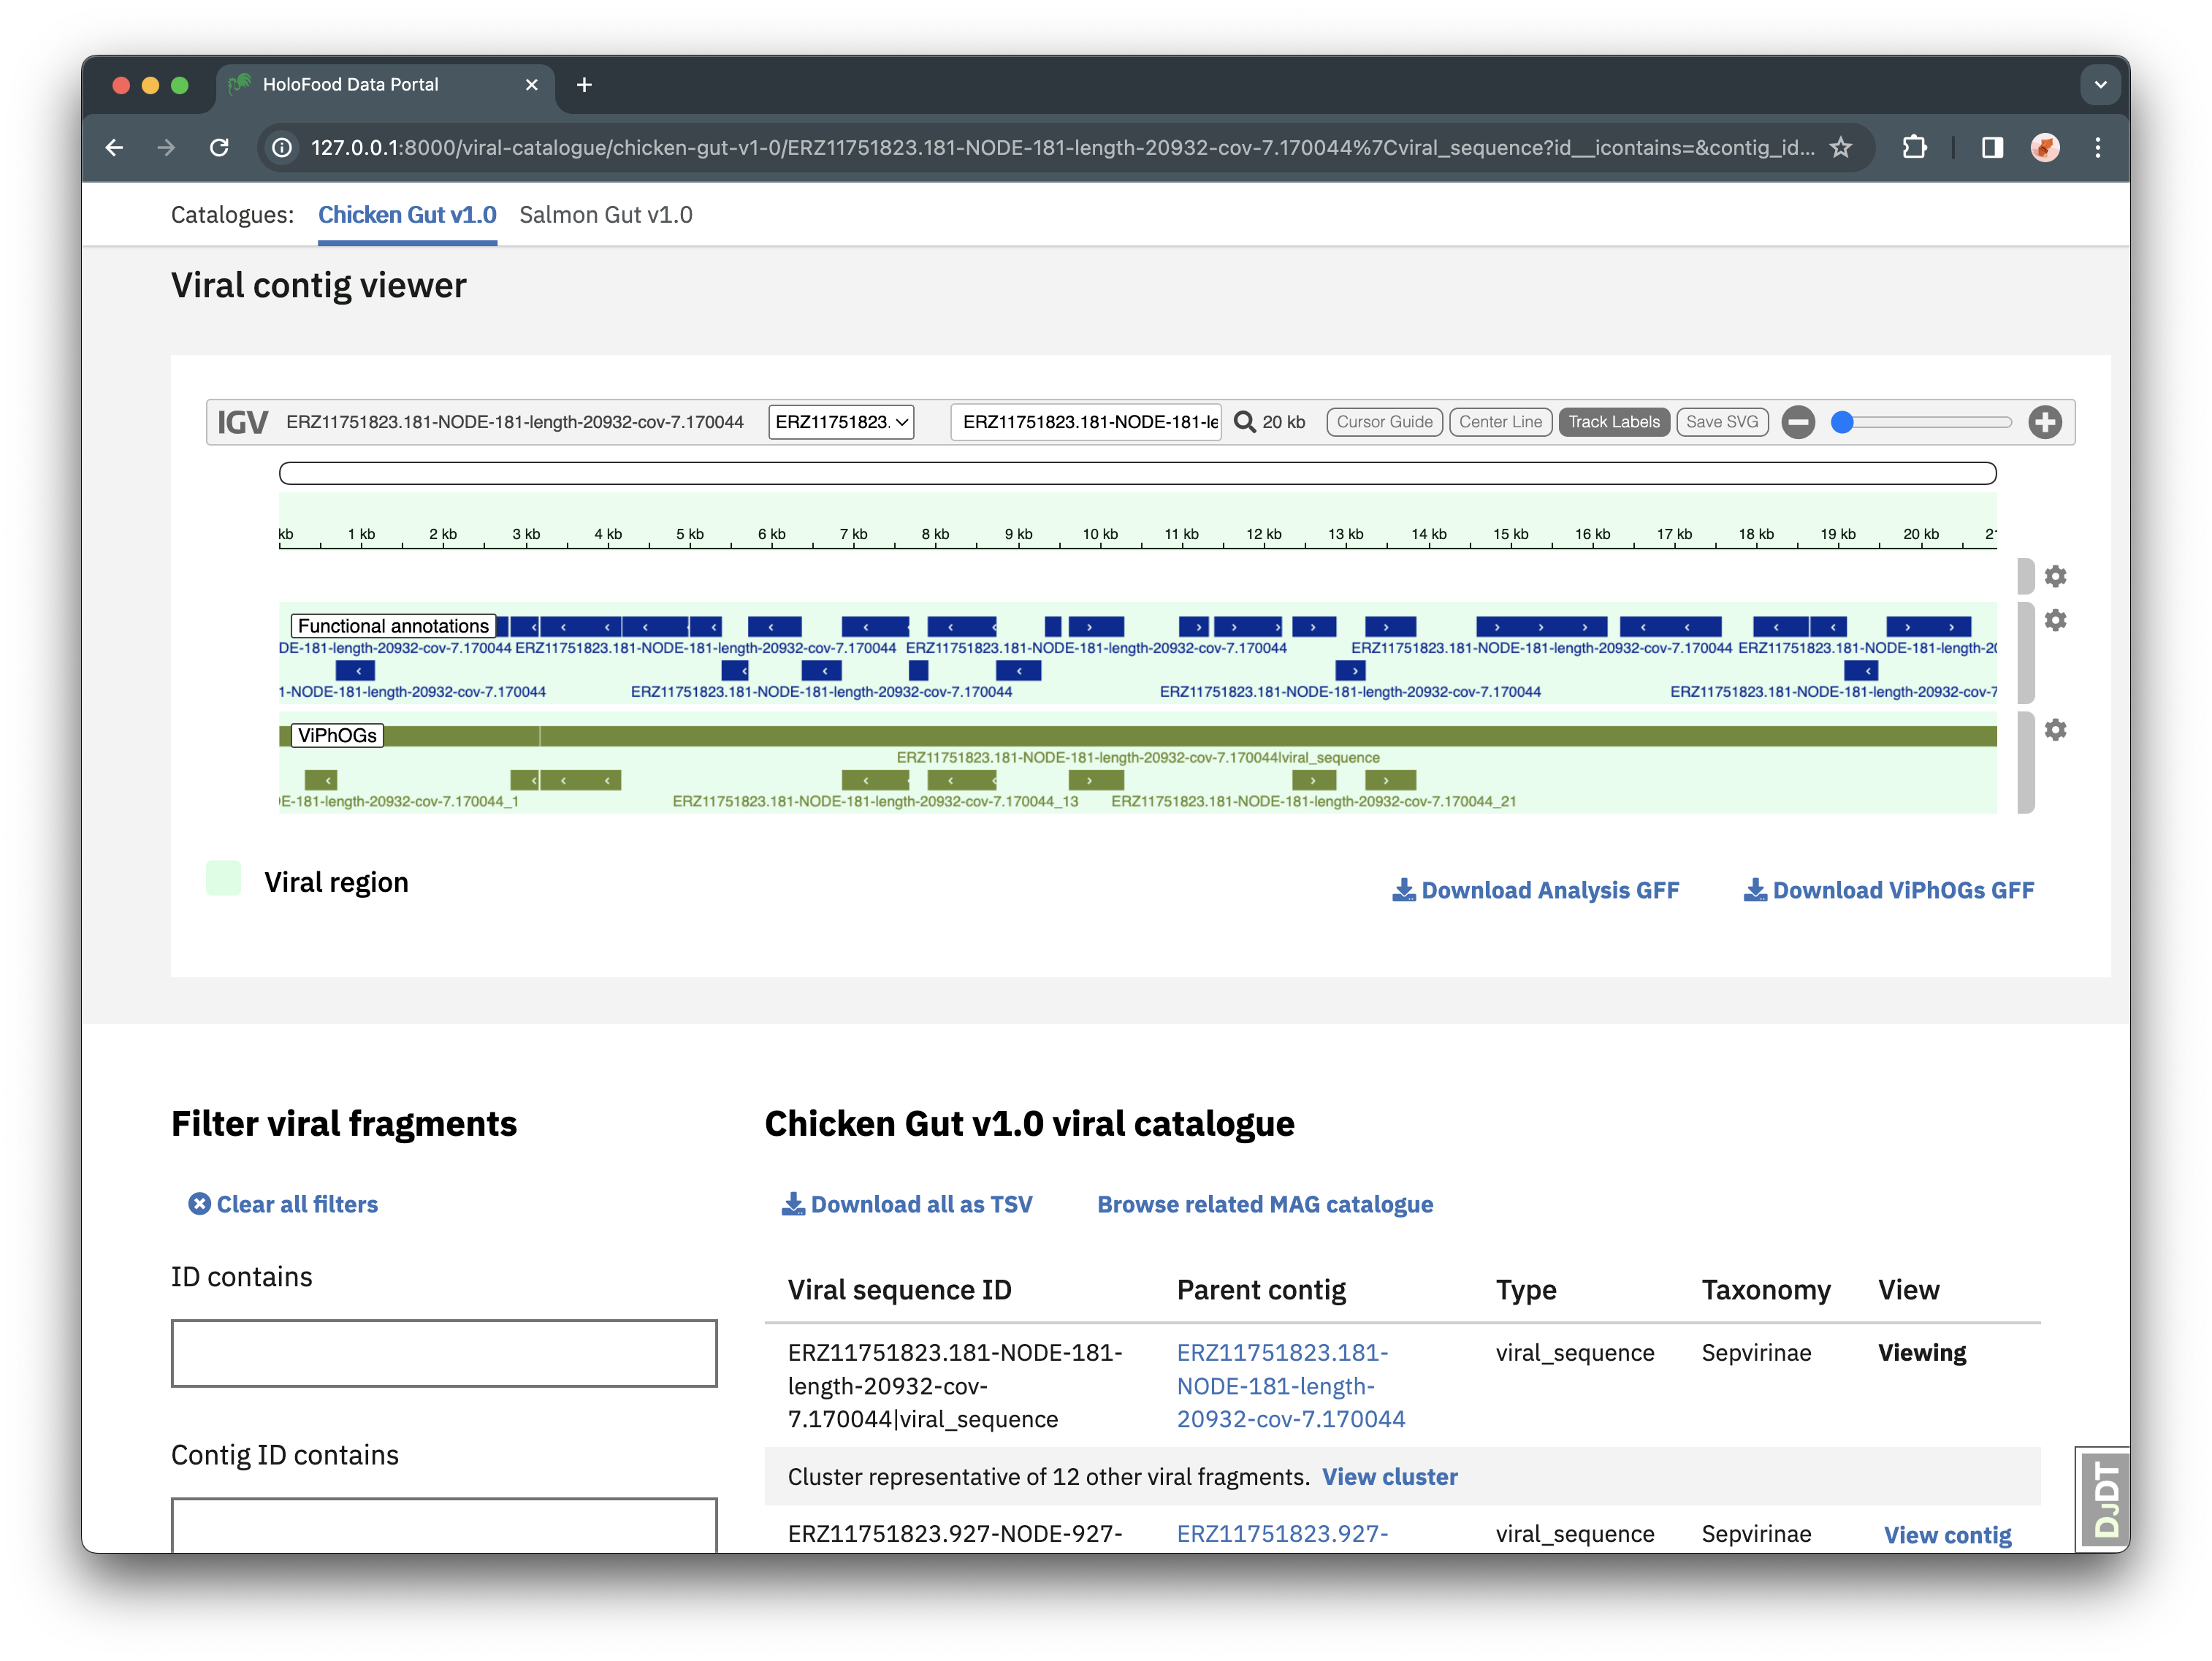Open the ruler track settings gear

[x=2055, y=576]
